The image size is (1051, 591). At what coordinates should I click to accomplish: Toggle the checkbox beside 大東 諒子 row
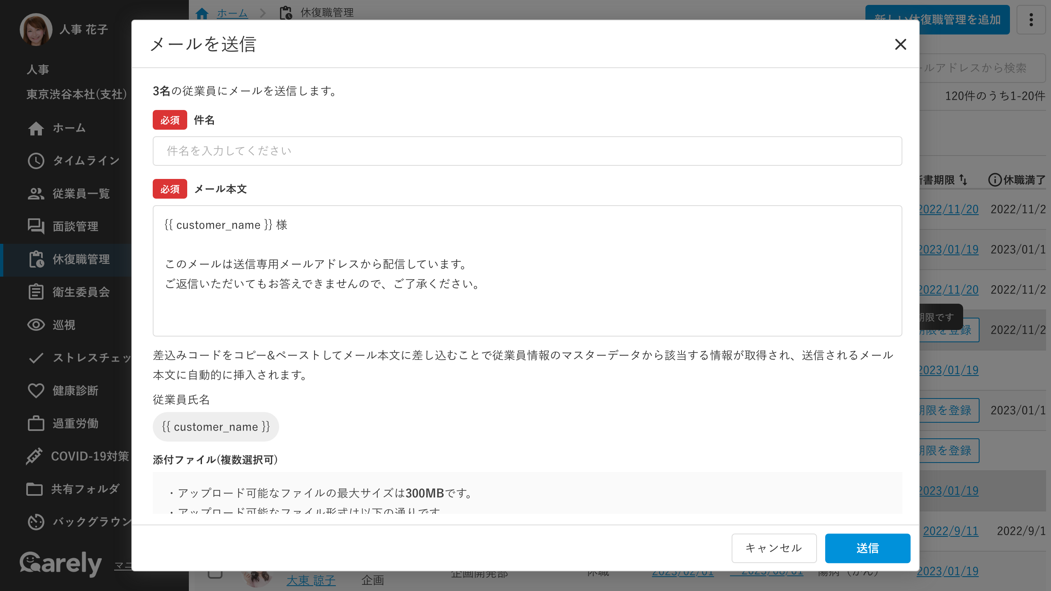click(215, 574)
